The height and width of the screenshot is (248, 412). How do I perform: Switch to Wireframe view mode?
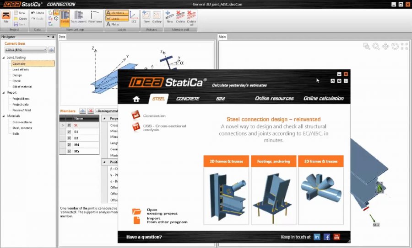95,17
